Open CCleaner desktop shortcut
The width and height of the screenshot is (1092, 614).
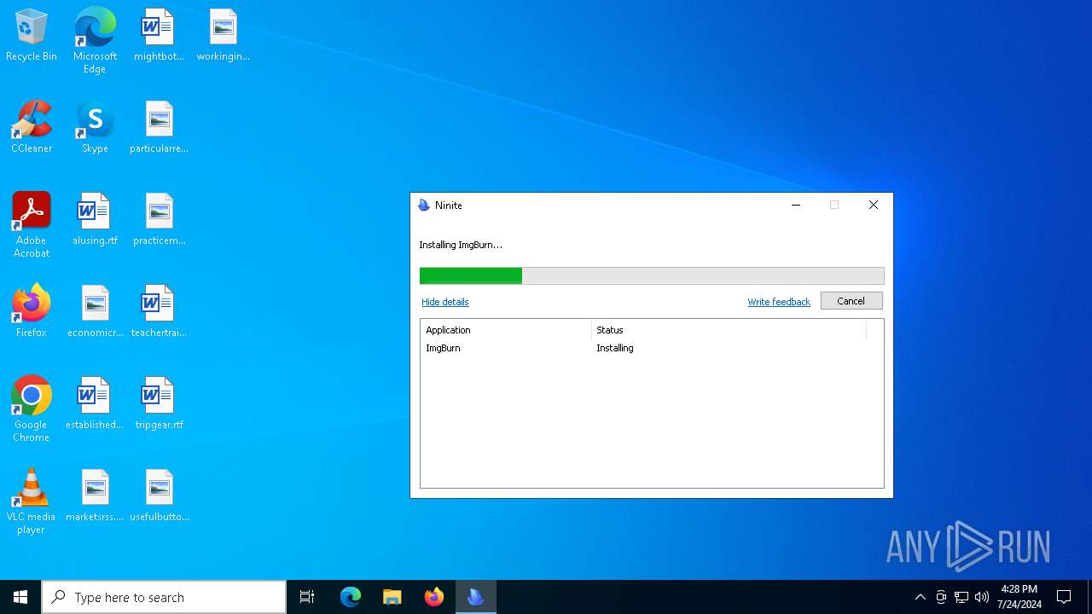pyautogui.click(x=32, y=128)
